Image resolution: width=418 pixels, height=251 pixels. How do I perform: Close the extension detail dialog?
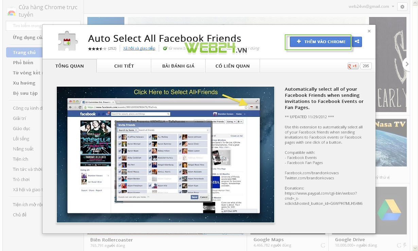point(369,31)
